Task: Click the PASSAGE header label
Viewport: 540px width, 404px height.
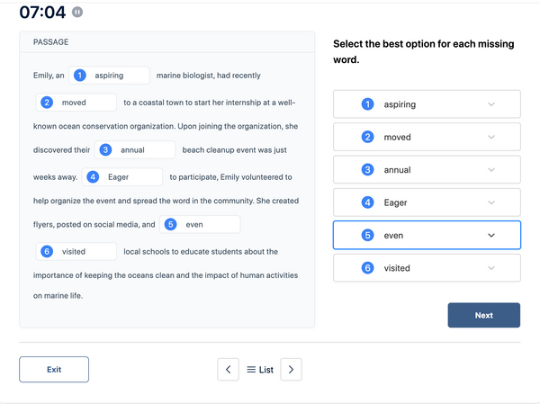Action: pyautogui.click(x=51, y=42)
